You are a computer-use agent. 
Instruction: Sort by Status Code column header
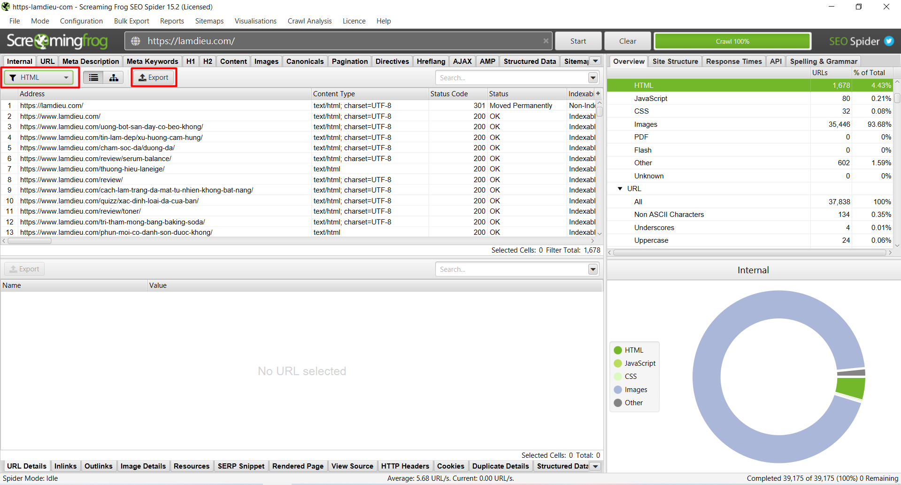(458, 93)
